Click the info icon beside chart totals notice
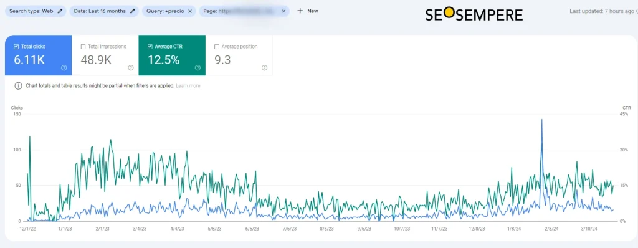638x248 pixels. click(x=18, y=86)
